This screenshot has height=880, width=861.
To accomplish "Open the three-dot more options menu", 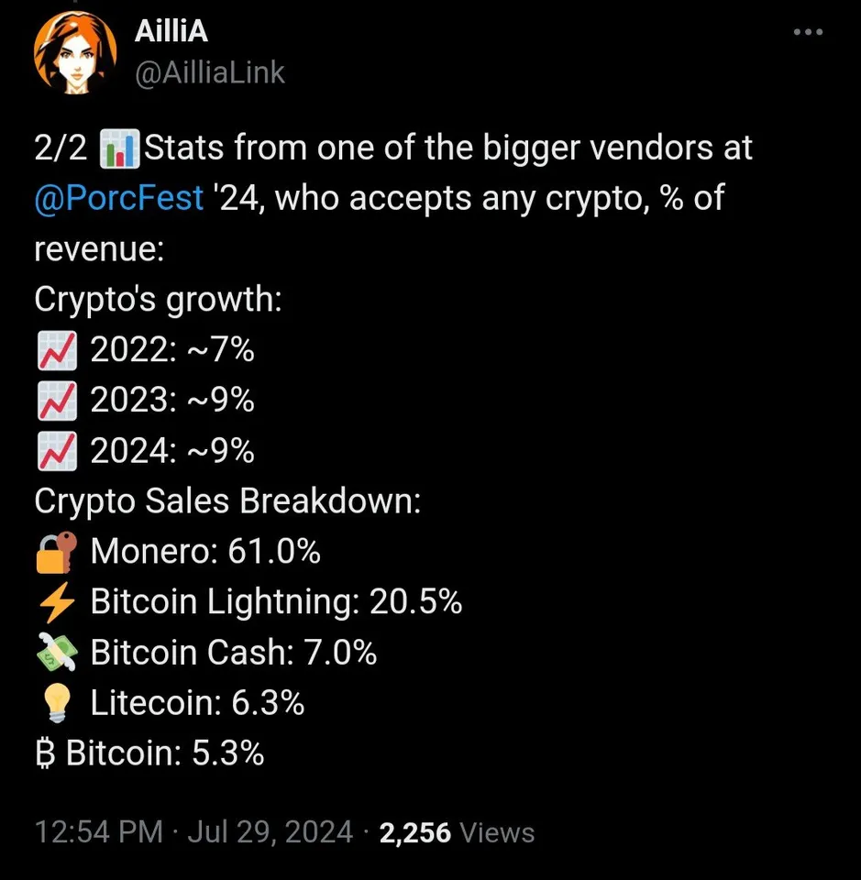I will (807, 33).
